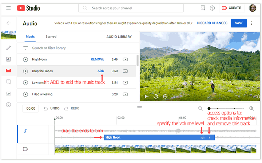Click the video icon on the 3:54 track row
The height and width of the screenshot is (163, 262).
[125, 82]
